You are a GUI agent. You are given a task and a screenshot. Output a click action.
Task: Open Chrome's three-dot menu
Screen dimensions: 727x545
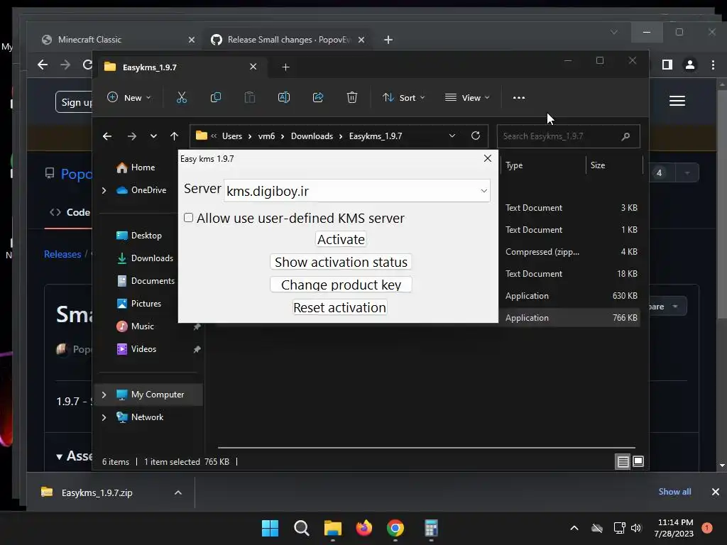click(x=713, y=65)
